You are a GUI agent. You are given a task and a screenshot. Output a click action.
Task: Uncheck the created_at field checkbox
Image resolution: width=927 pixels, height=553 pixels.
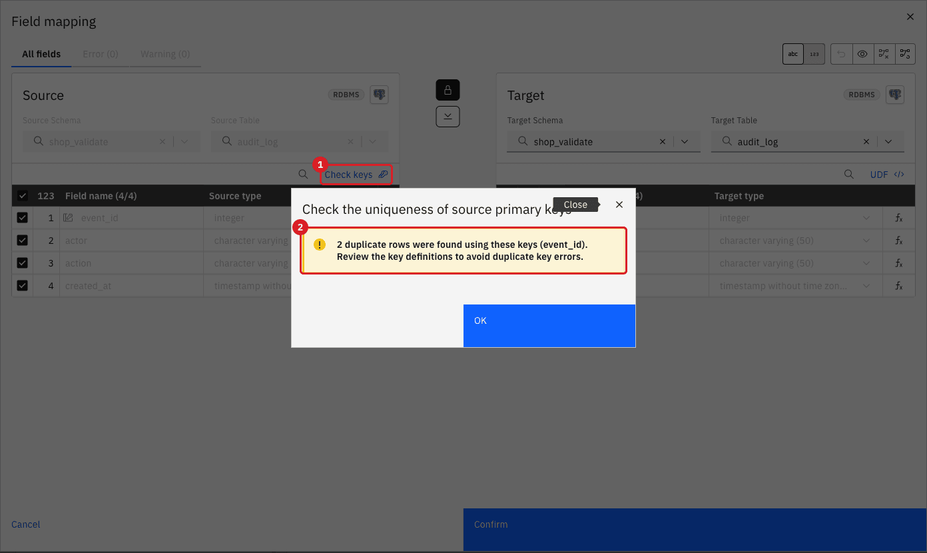click(x=23, y=286)
